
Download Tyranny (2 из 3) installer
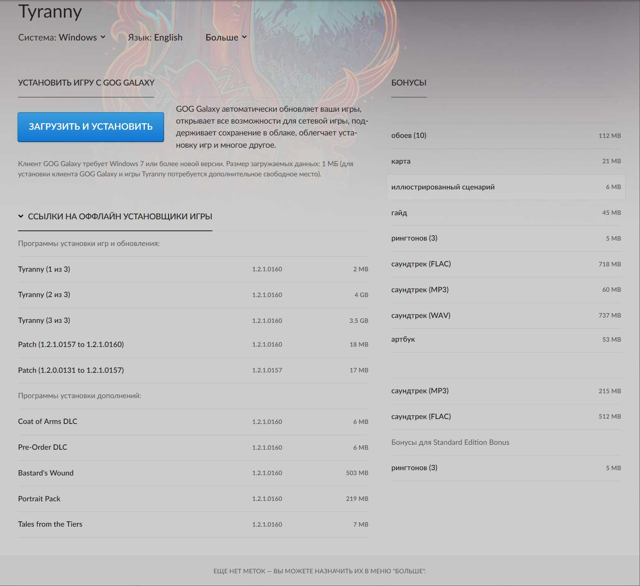click(x=193, y=295)
